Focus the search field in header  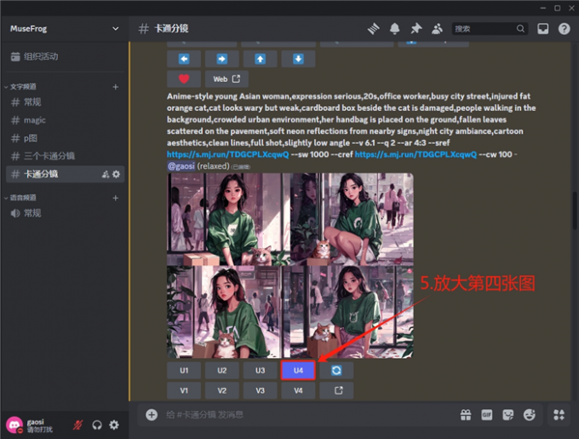click(490, 28)
